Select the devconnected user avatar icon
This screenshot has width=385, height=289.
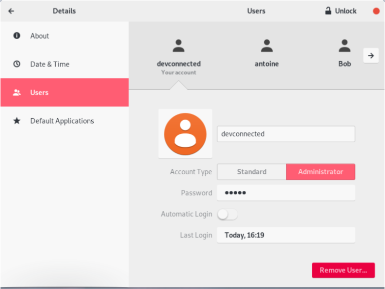pyautogui.click(x=178, y=46)
